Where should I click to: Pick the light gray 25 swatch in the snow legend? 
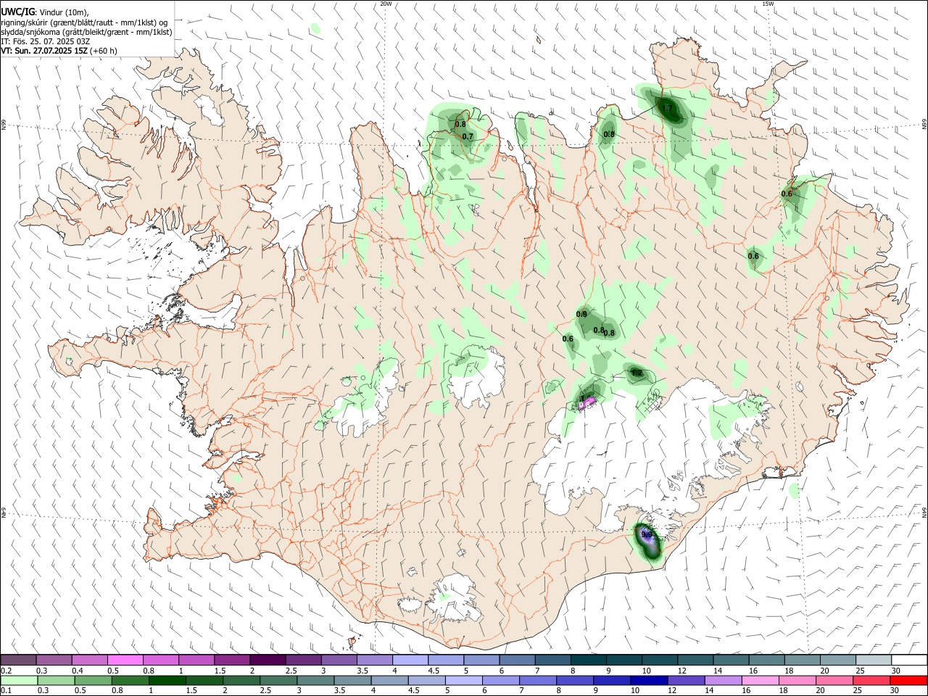tap(874, 660)
